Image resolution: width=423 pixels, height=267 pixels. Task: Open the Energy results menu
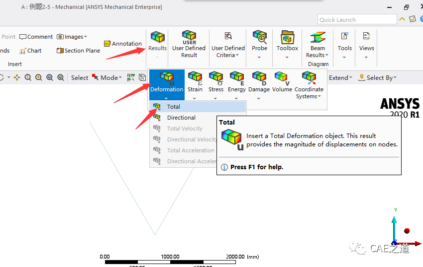[x=236, y=84]
